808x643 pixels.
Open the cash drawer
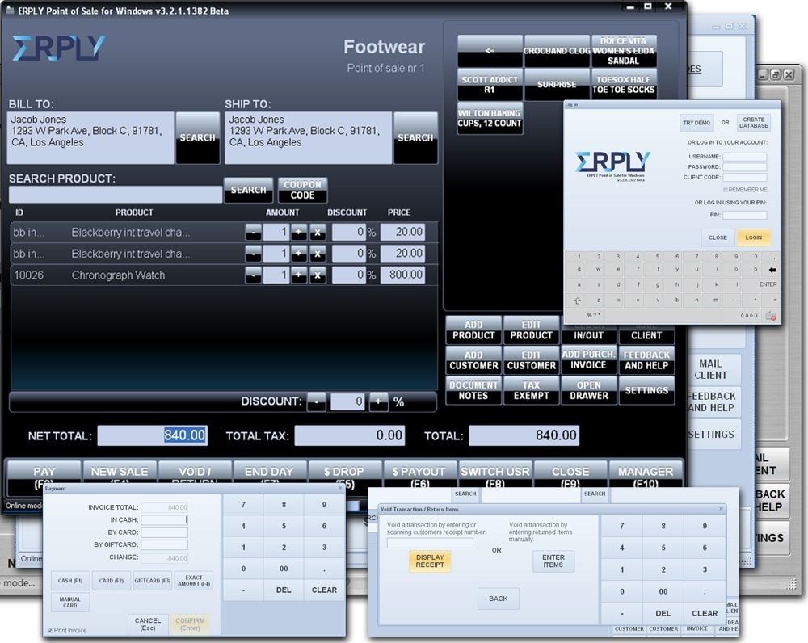(x=588, y=390)
